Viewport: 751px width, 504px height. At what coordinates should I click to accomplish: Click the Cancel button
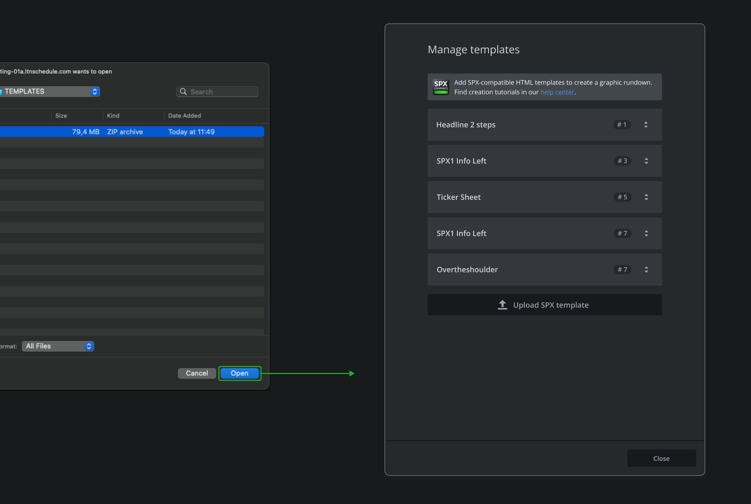197,373
